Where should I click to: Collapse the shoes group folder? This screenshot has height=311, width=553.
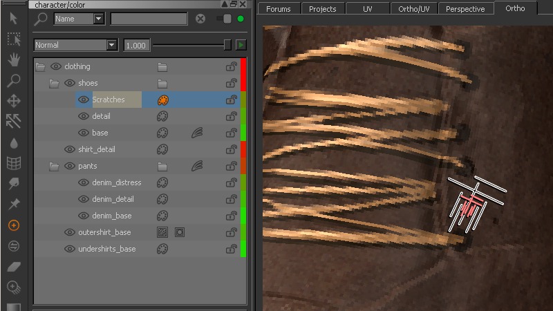(x=54, y=83)
